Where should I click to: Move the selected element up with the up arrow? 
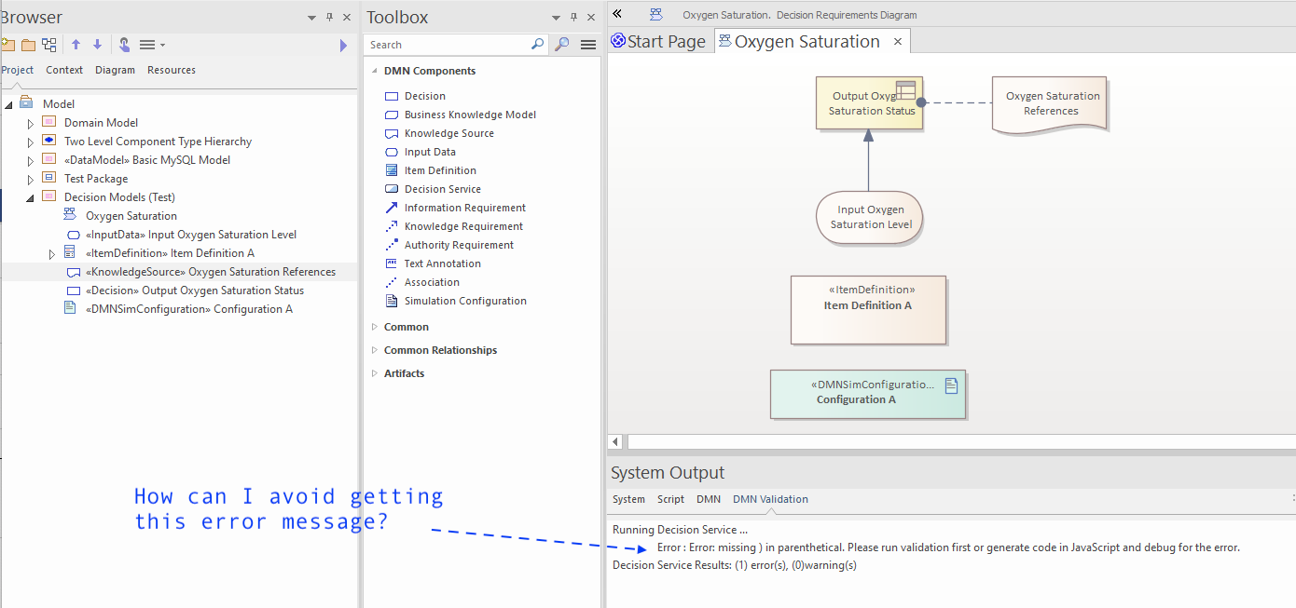tap(76, 45)
